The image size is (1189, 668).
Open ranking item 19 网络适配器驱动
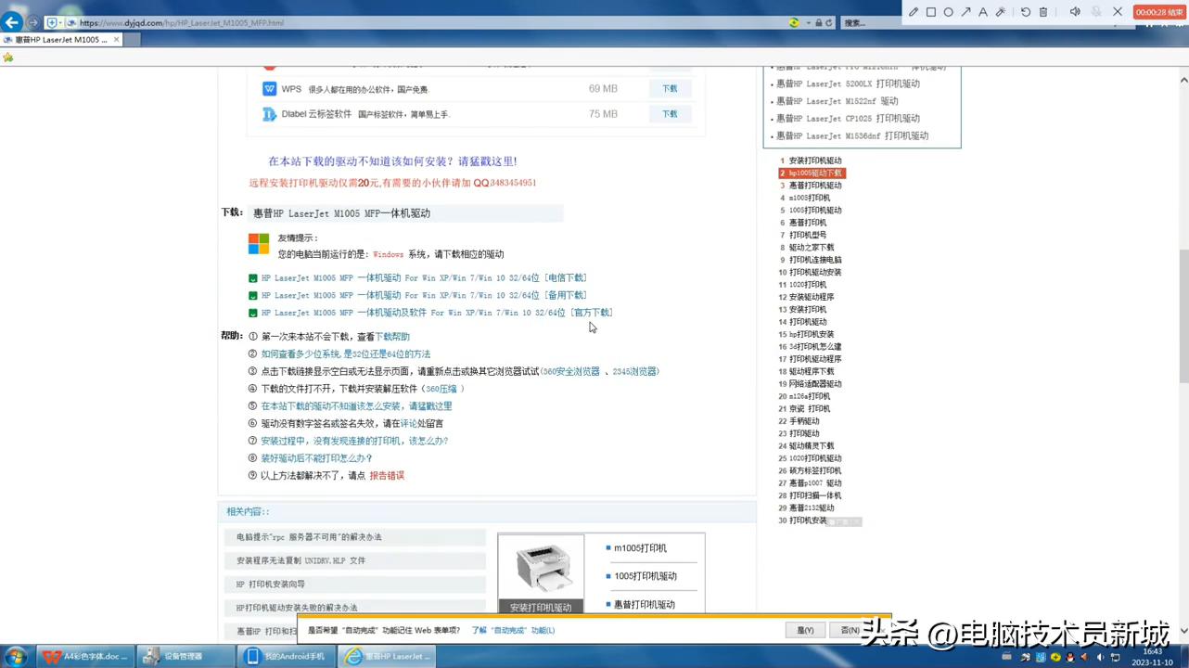pos(815,384)
